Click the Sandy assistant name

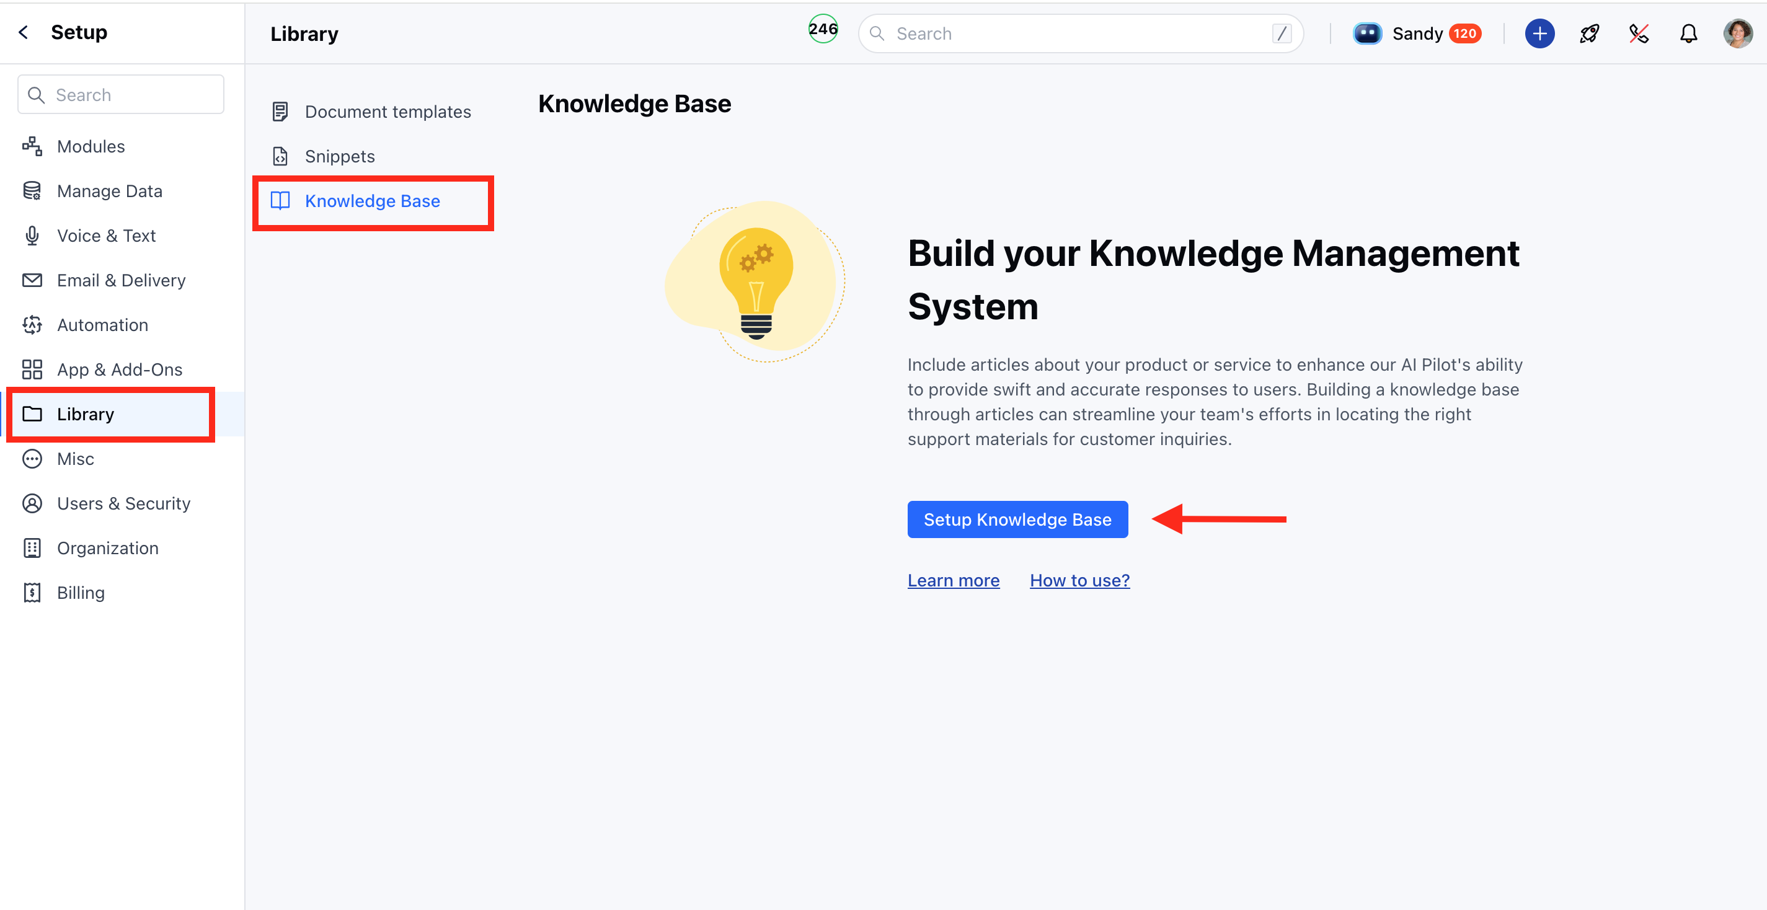pos(1417,33)
